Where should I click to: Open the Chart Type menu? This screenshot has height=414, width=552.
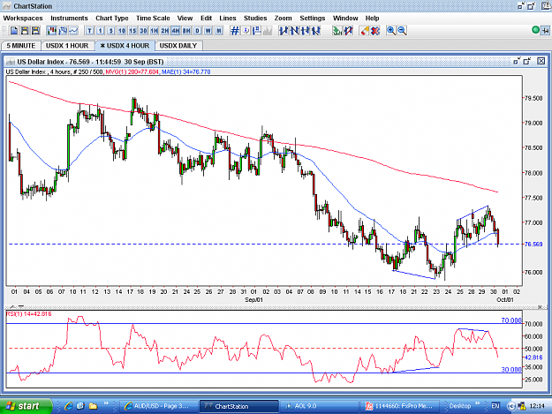[x=112, y=19]
